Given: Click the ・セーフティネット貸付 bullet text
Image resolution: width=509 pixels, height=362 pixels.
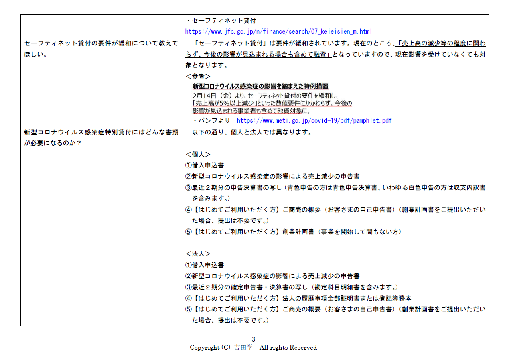Looking at the screenshot, I should point(221,20).
